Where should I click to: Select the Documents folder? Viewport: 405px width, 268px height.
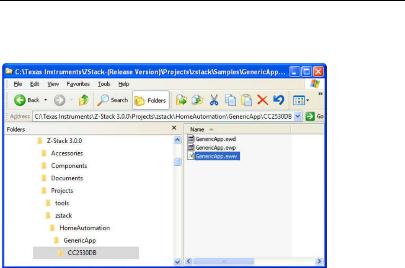62,178
